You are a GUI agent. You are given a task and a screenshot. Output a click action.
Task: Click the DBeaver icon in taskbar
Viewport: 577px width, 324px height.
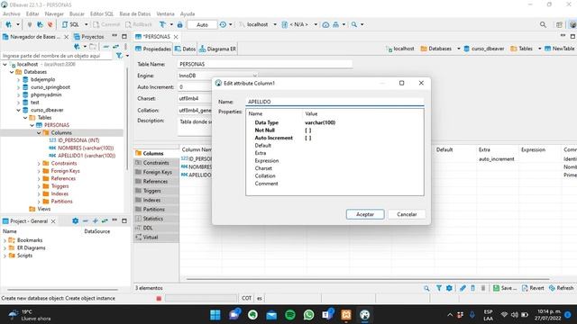[364, 315]
